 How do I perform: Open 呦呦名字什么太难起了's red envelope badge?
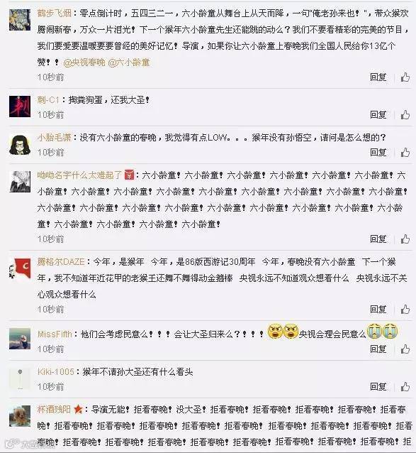129,175
